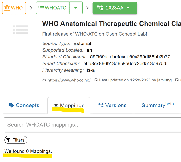Click the tag icon on Concepts tab
The image size is (181, 162).
(11, 105)
